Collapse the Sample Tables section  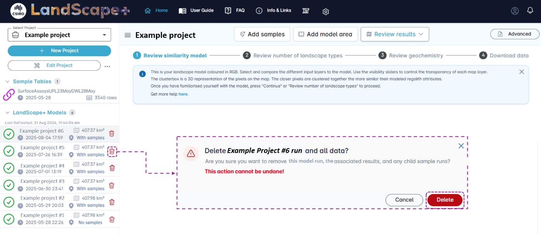coord(8,82)
